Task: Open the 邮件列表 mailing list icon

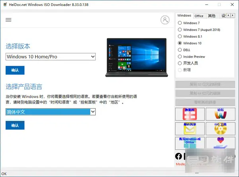Action: point(190,128)
